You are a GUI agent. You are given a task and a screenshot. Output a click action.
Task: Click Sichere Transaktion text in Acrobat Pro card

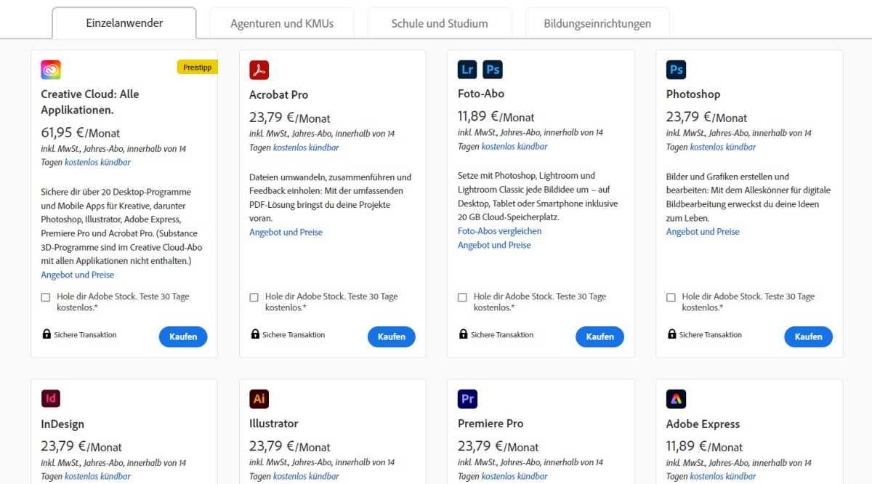tap(294, 335)
